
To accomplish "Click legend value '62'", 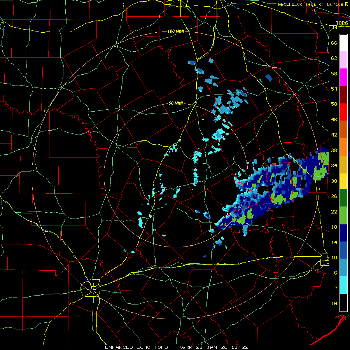I will (334, 58).
